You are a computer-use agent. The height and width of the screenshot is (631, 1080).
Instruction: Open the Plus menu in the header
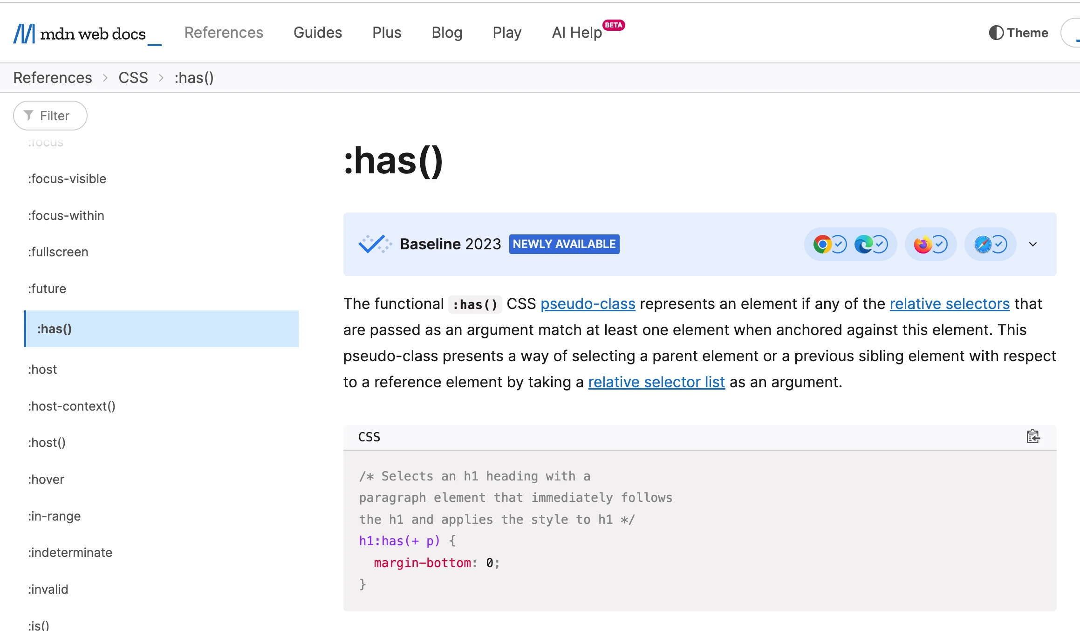click(387, 33)
